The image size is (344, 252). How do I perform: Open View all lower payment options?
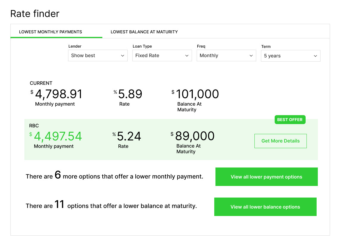(x=267, y=177)
